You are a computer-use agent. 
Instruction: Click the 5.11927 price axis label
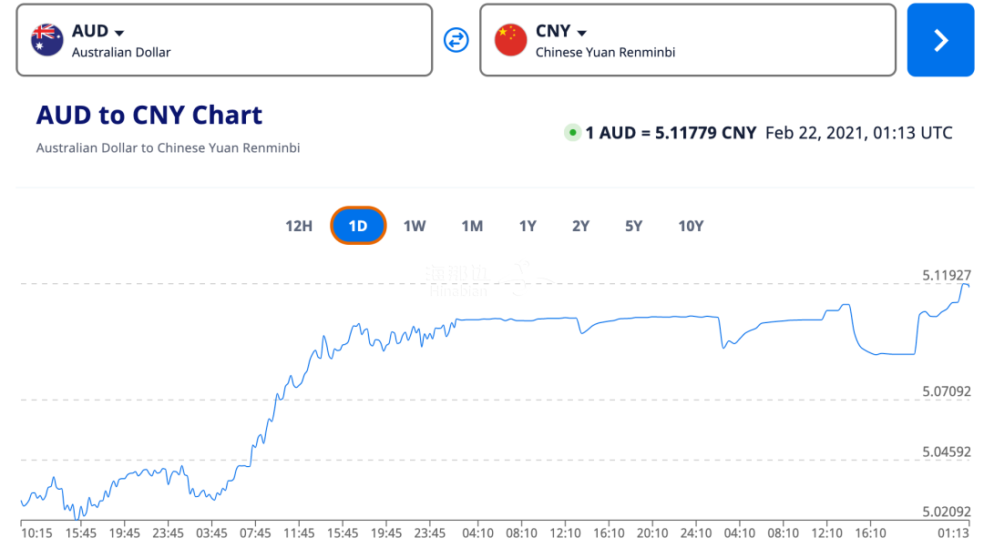946,275
